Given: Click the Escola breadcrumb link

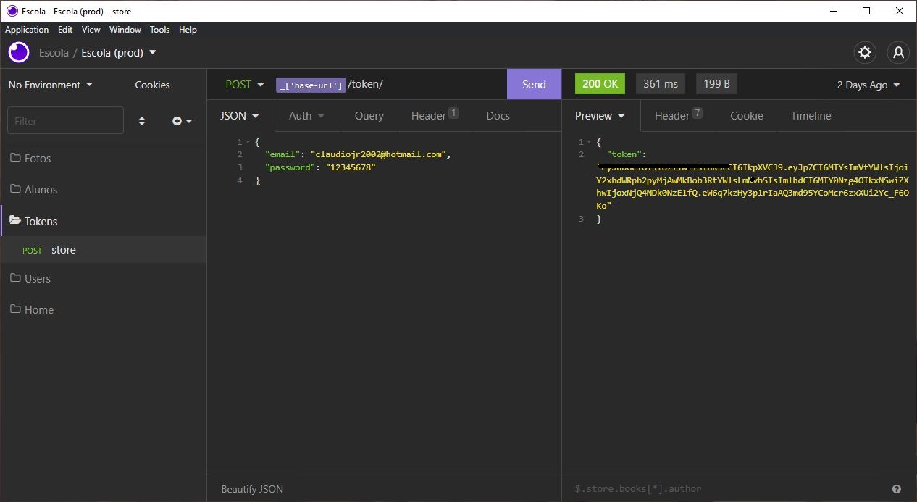Looking at the screenshot, I should [54, 52].
